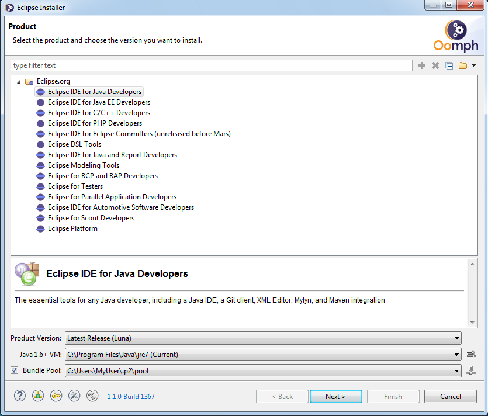Click the product package icon in description
Viewport: 488px width, 416px height.
(27, 274)
